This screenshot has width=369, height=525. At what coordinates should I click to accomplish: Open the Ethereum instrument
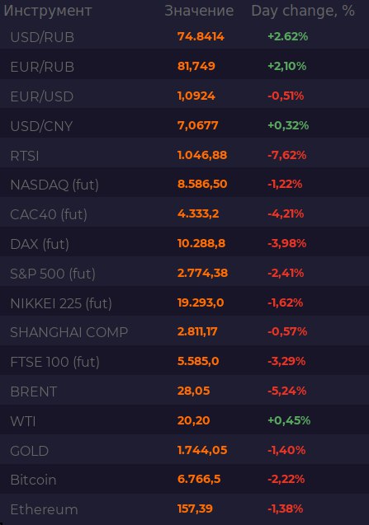[x=44, y=509]
